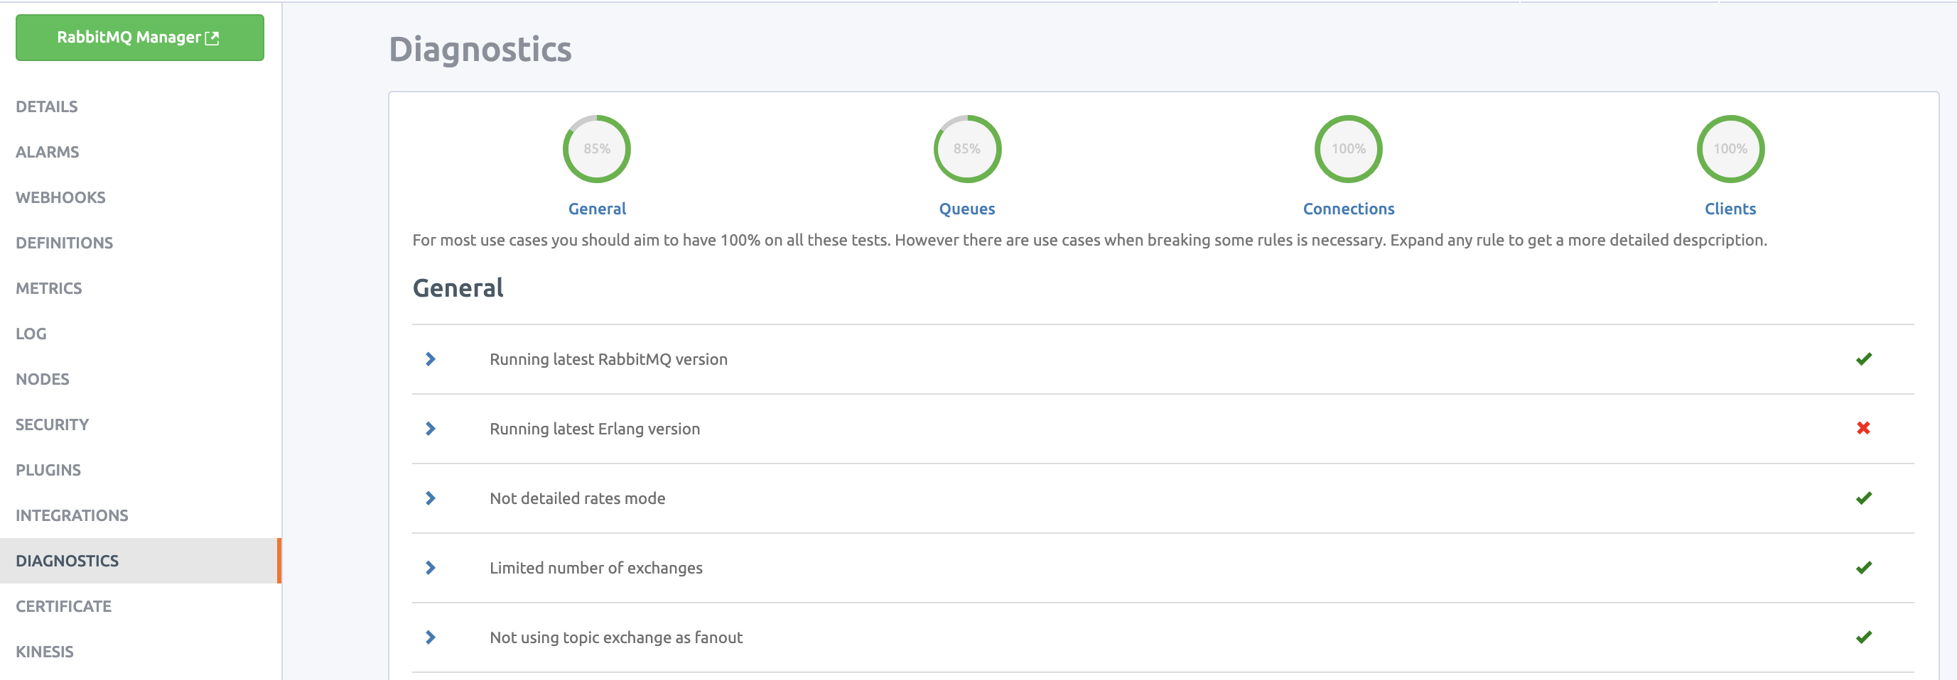Jump to Clients diagnostics link
The height and width of the screenshot is (680, 1957).
1730,209
